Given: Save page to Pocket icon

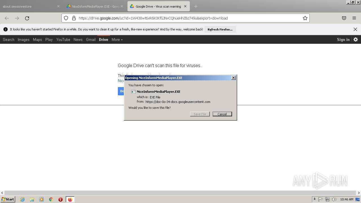Looking at the screenshot, I should tap(344, 18).
